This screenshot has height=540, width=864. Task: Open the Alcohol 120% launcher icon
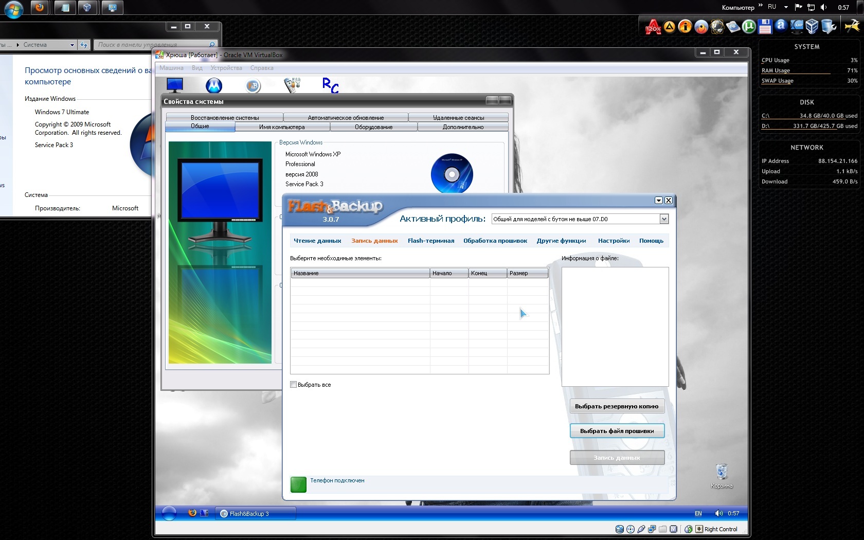[653, 27]
